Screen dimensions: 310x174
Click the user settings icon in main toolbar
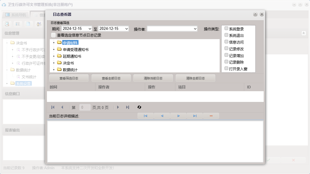coord(39,24)
